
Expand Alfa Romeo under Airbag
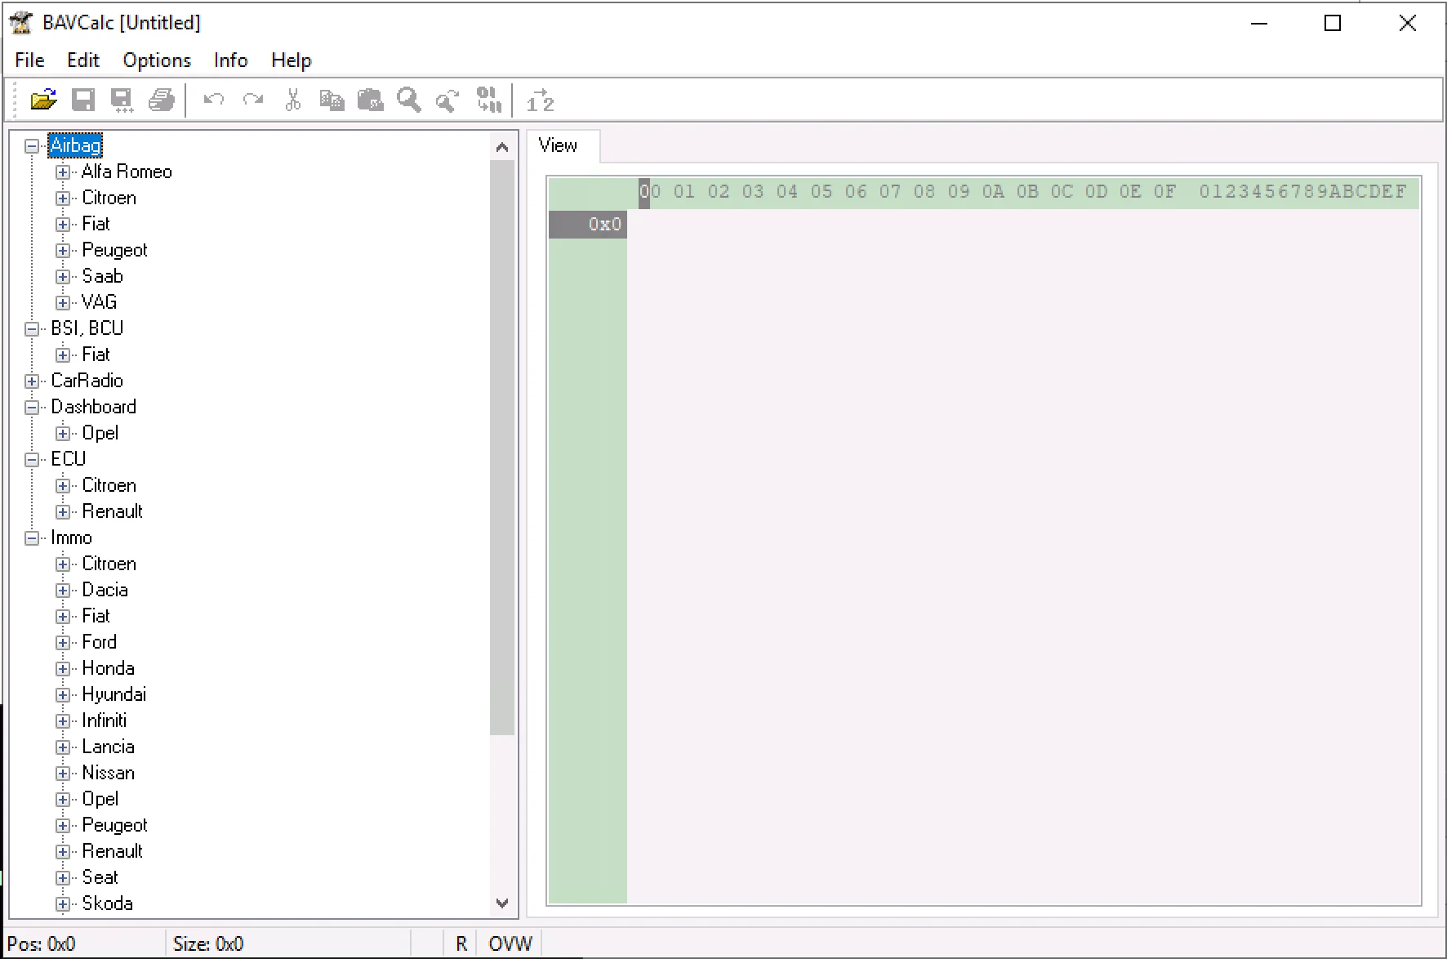point(63,172)
